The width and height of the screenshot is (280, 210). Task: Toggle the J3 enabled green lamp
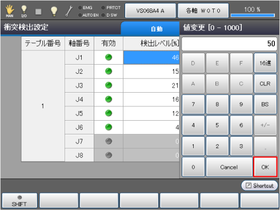tap(109, 85)
